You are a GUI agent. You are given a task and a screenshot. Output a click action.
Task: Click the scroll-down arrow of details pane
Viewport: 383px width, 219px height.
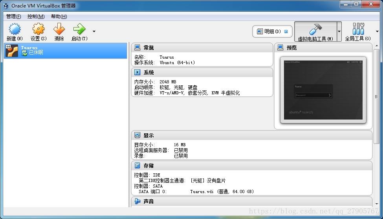pyautogui.click(x=376, y=204)
